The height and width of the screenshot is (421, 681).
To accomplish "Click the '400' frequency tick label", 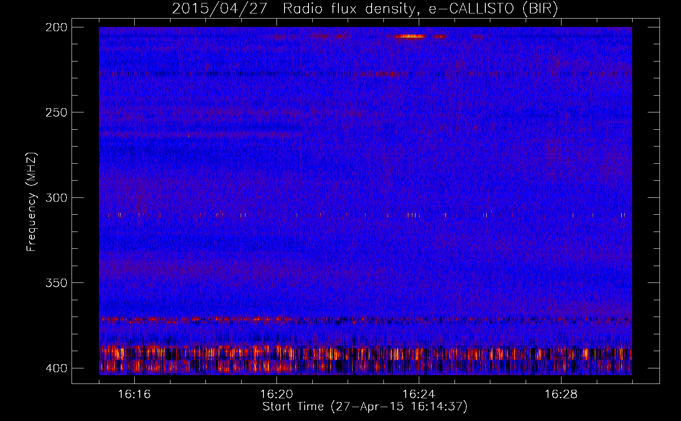I will tap(56, 368).
